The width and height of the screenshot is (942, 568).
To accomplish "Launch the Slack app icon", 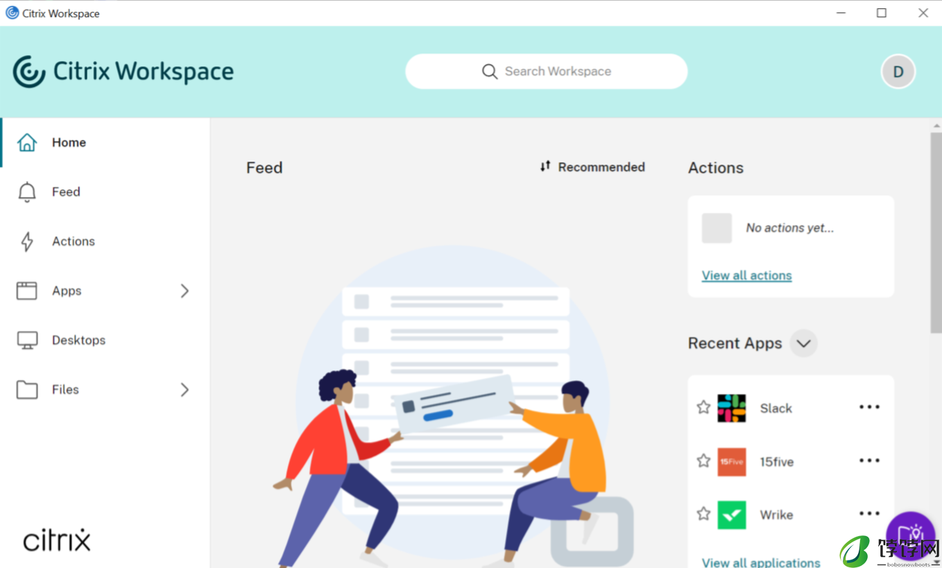I will click(x=732, y=408).
